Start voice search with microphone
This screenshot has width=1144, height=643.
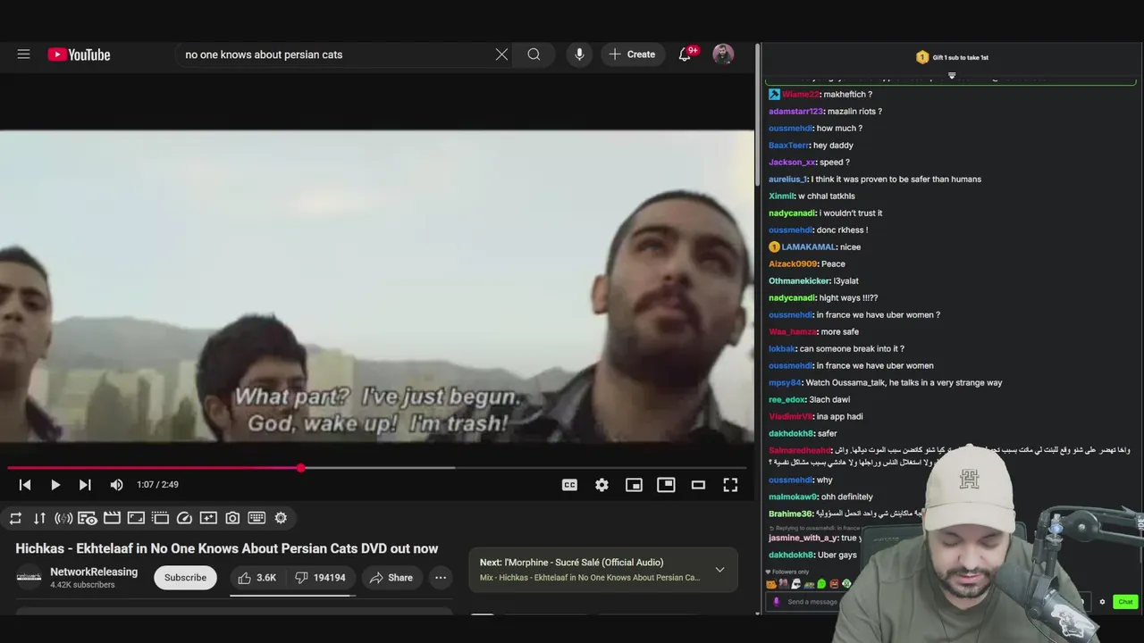coord(579,54)
